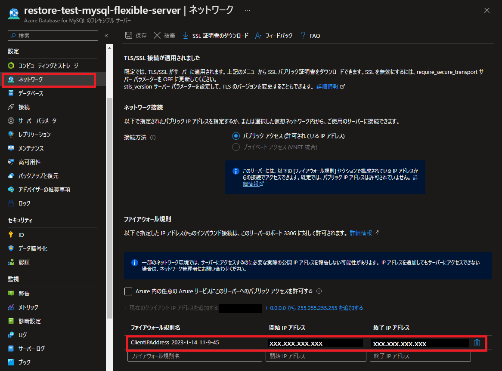This screenshot has width=502, height=371.
Task: Click the ログ icon in sidebar
Action: coord(11,334)
